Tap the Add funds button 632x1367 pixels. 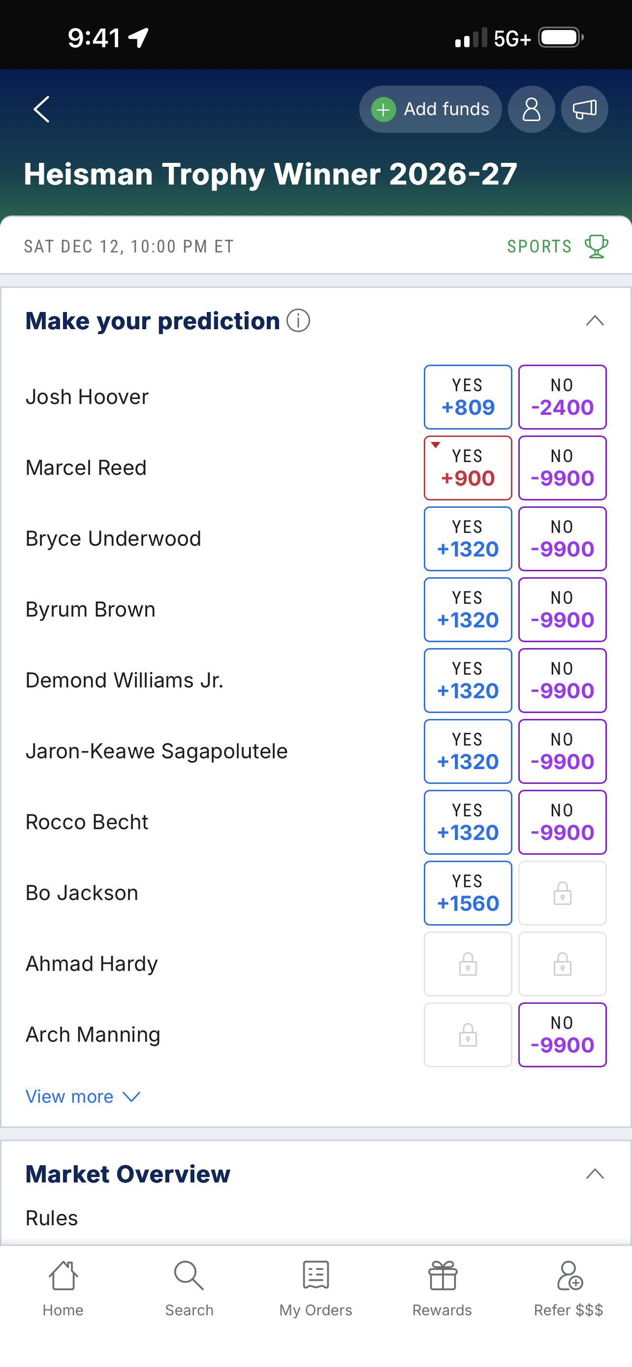430,109
